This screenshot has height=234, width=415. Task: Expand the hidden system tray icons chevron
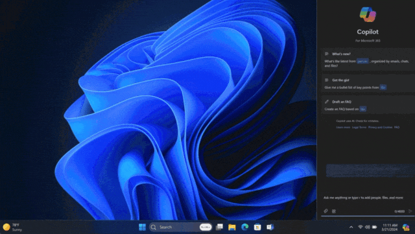351,227
